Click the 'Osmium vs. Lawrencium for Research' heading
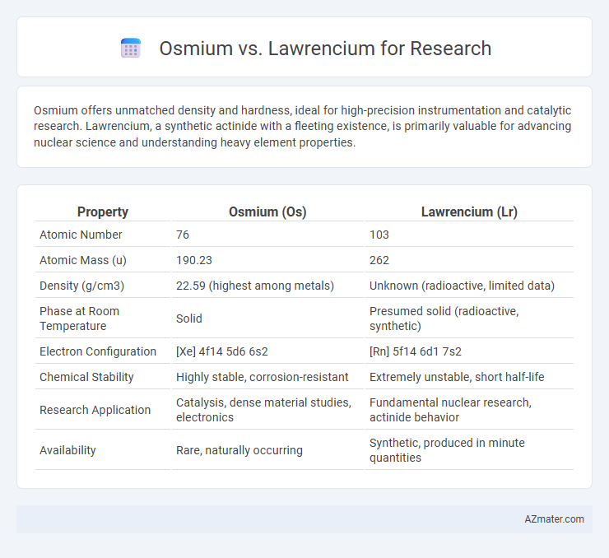609x558 pixels. pos(325,49)
